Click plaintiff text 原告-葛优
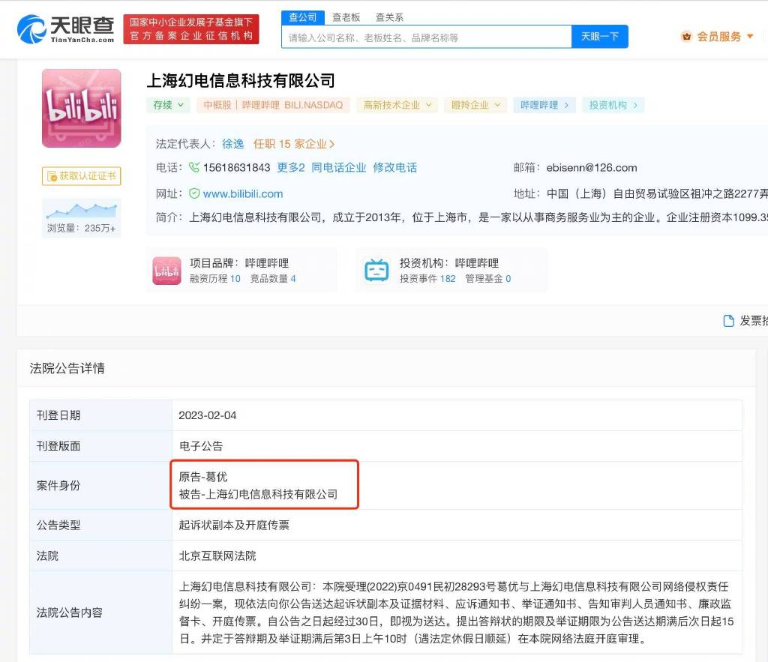Screen dimensions: 768x662 click(x=202, y=477)
